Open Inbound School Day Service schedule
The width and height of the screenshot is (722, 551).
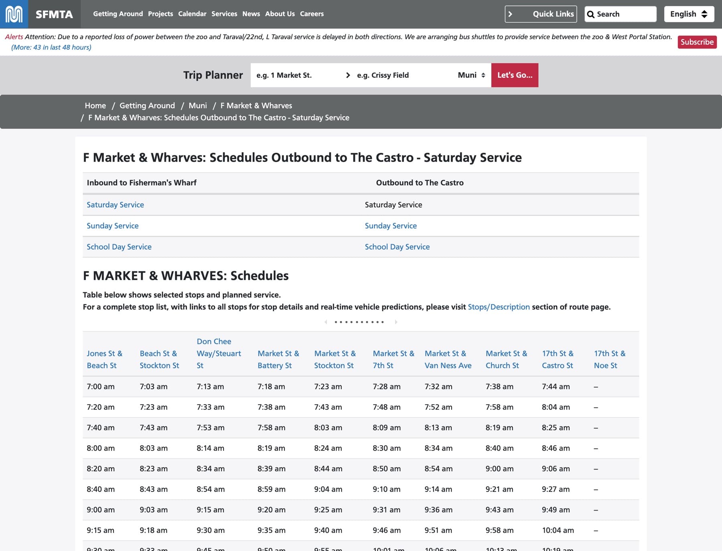(119, 247)
